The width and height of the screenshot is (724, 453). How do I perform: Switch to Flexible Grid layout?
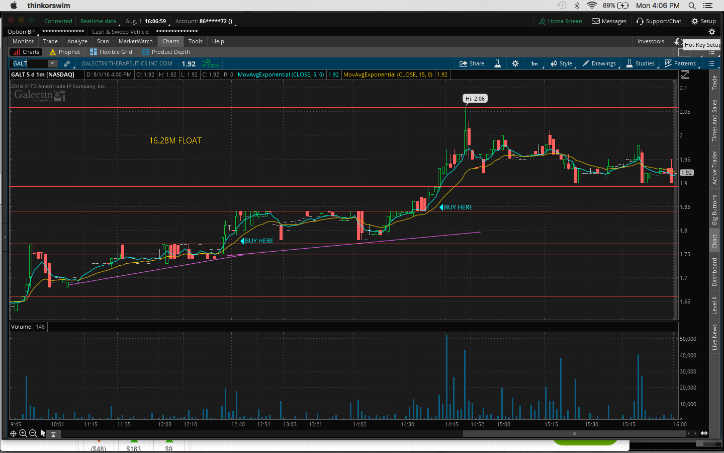pyautogui.click(x=111, y=52)
